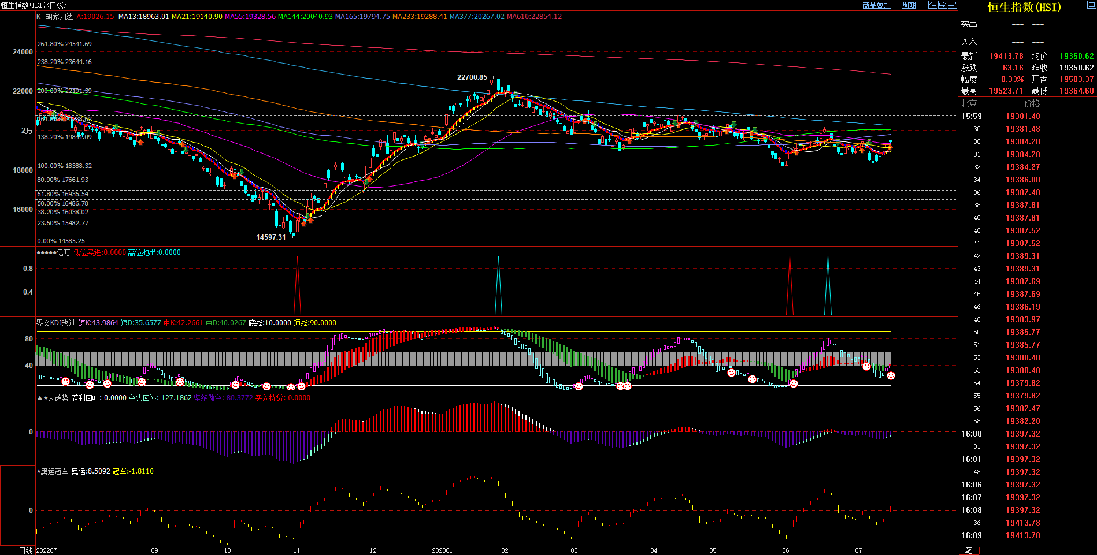The image size is (1097, 555).
Task: Select the 笔 tick tab at bottom
Action: pos(969,550)
